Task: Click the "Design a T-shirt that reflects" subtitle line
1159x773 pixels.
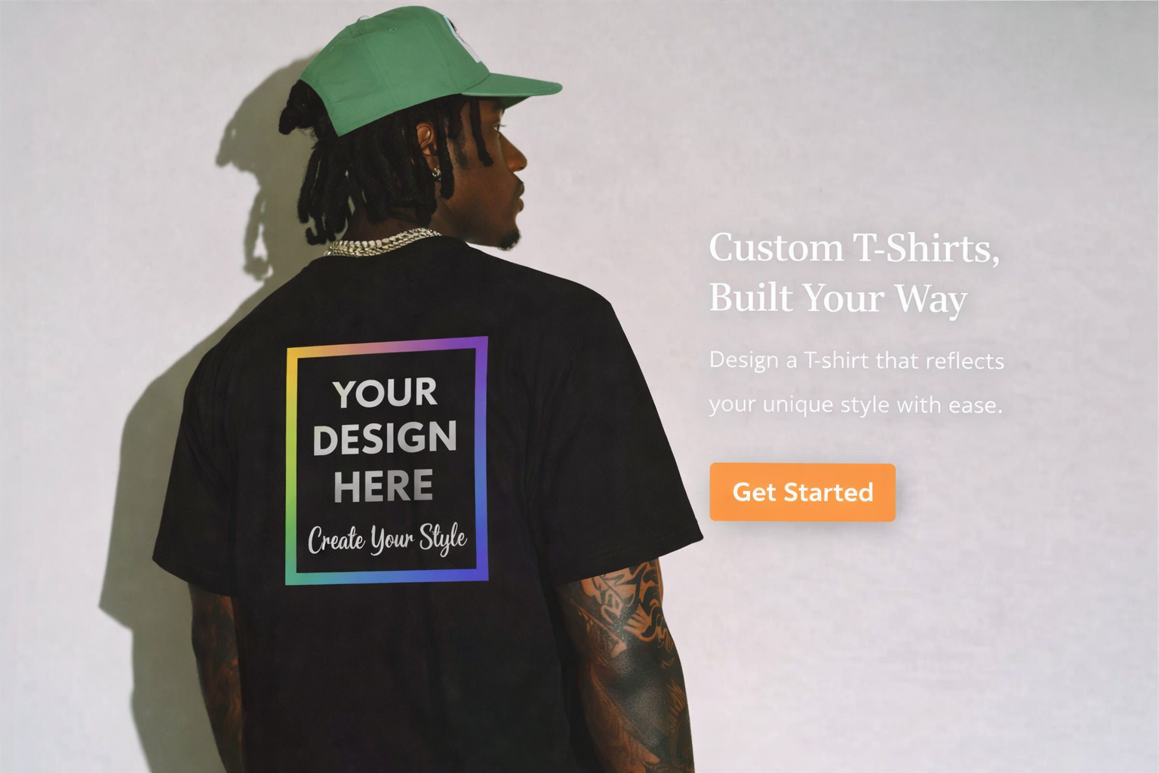Action: click(856, 360)
